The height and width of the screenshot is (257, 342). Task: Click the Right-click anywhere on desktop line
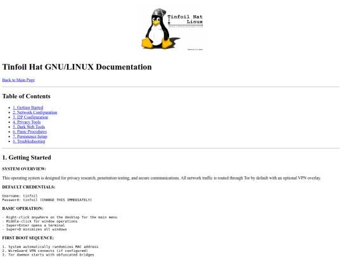click(60, 217)
